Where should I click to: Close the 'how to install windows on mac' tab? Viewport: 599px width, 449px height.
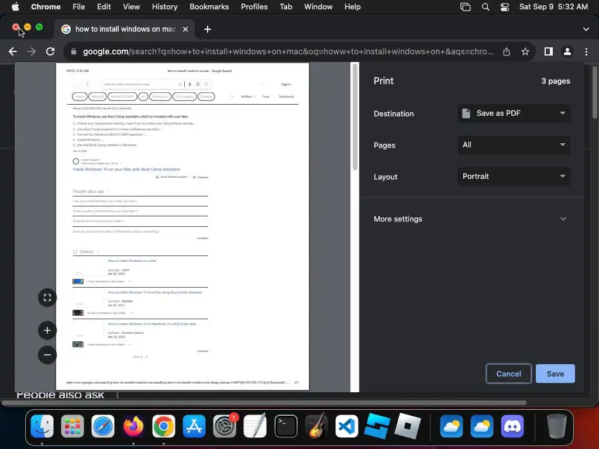tap(185, 29)
